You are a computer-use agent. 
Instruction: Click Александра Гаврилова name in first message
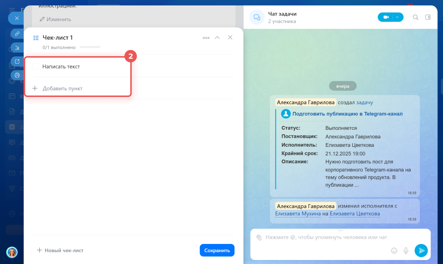point(306,102)
